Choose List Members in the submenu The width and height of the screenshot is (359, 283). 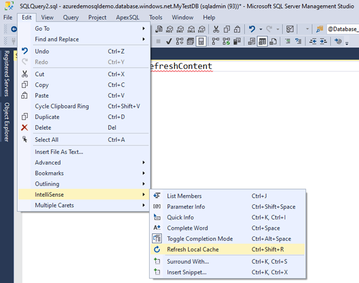coord(228,196)
